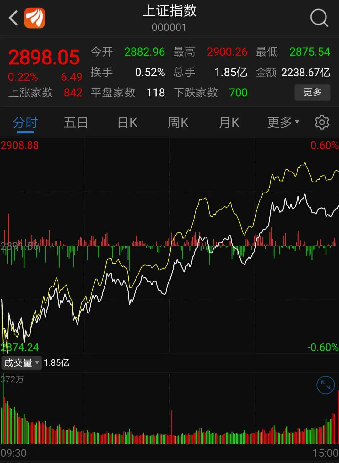Tap inside the intraday price chart
This screenshot has width=339, height=463.
(169, 245)
